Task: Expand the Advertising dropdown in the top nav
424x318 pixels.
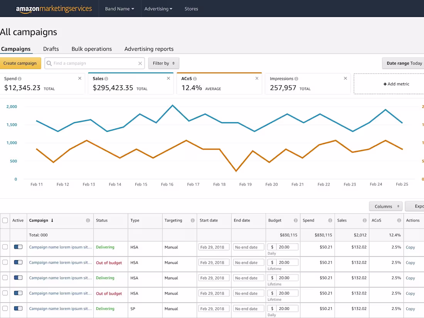Action: [158, 8]
